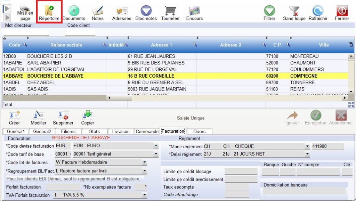Image resolution: width=356 pixels, height=201 pixels.
Task: Click the Limite de crédit blocage field
Action: pos(241,171)
